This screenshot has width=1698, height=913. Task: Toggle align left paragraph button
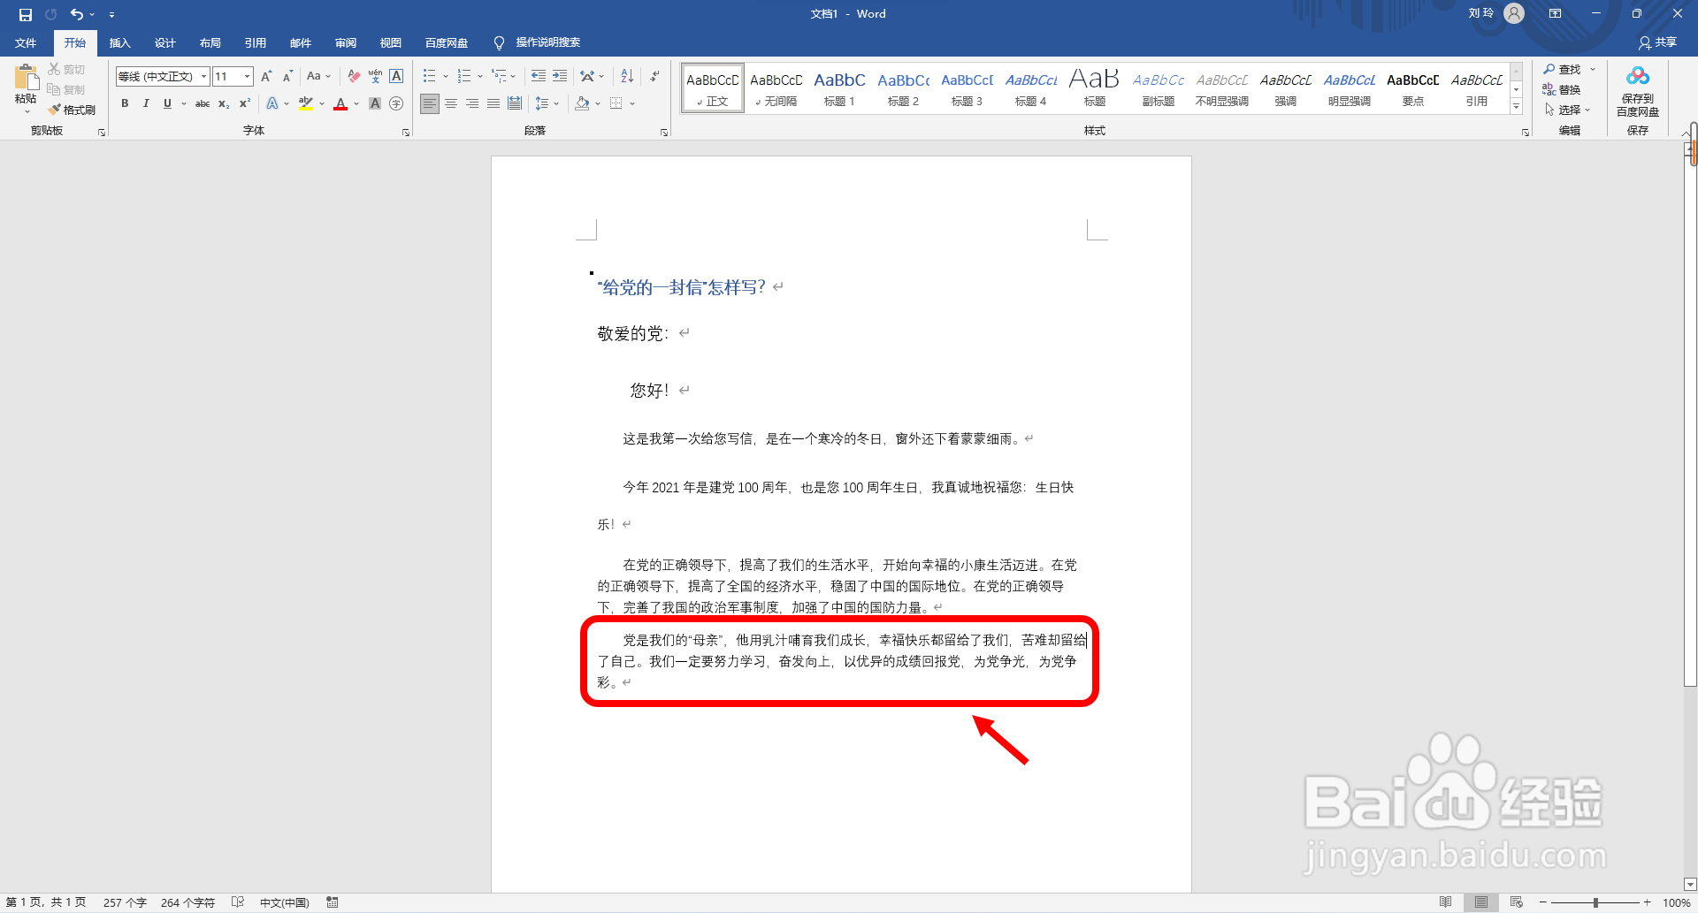point(429,103)
